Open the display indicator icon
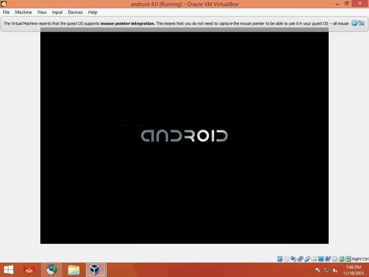 [321, 259]
